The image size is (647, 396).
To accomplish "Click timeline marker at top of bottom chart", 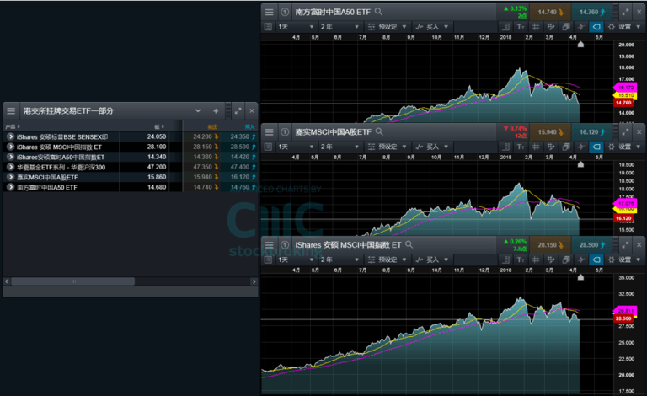I will point(580,277).
